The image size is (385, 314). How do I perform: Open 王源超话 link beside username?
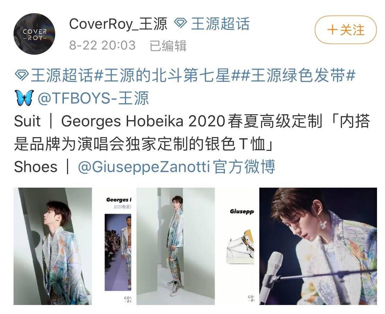(x=220, y=24)
